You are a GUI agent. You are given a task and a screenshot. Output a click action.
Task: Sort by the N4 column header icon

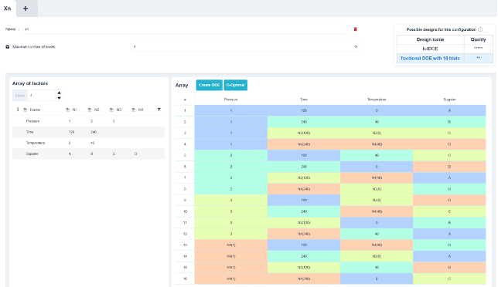(133, 110)
